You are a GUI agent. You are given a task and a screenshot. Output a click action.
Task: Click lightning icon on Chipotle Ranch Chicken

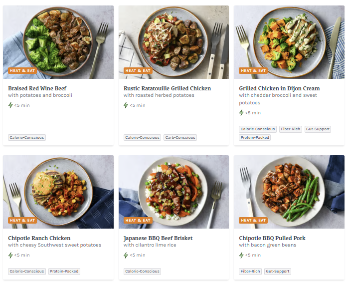point(10,255)
